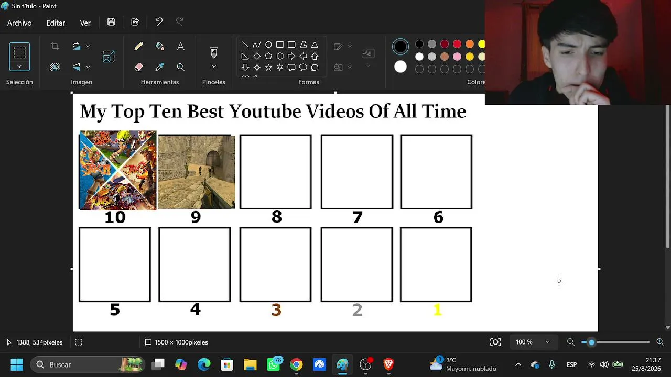Expand the Pinceles brush type chevron
This screenshot has height=377, width=671.
(214, 67)
